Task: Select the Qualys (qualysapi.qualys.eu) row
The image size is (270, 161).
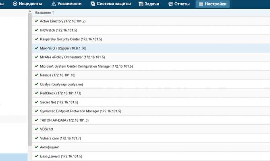Action: pos(151,84)
